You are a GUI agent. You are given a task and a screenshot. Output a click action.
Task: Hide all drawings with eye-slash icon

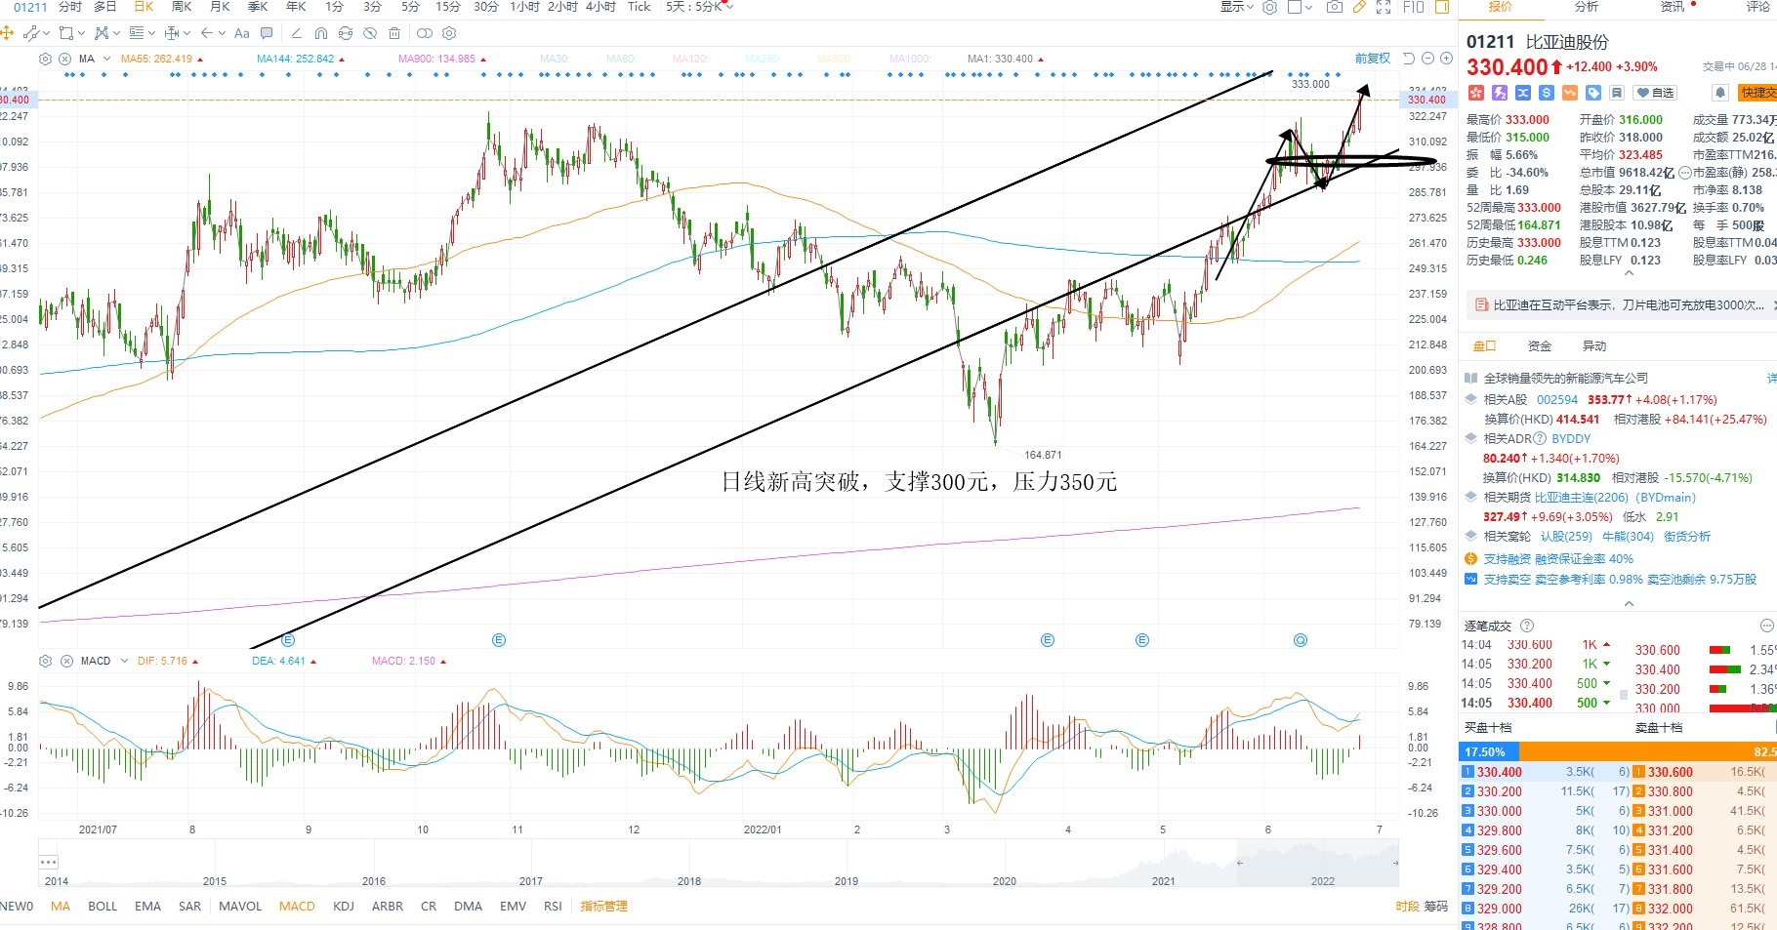click(369, 33)
